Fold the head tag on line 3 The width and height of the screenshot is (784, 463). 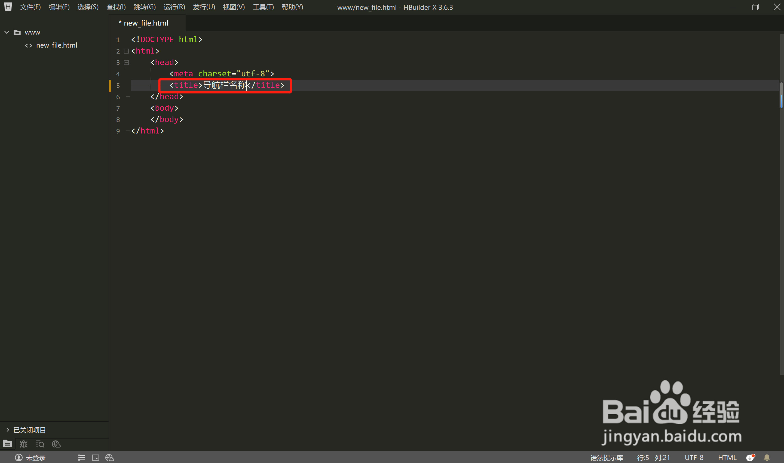126,63
